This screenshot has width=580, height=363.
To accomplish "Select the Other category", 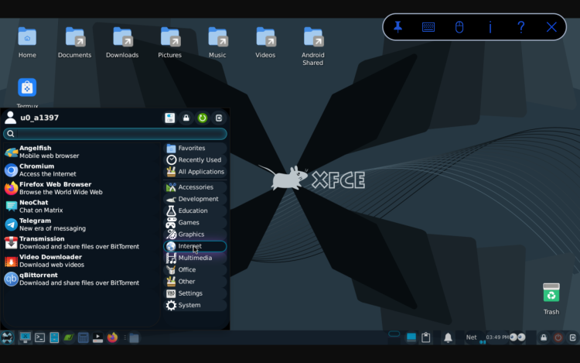I will coord(195,282).
